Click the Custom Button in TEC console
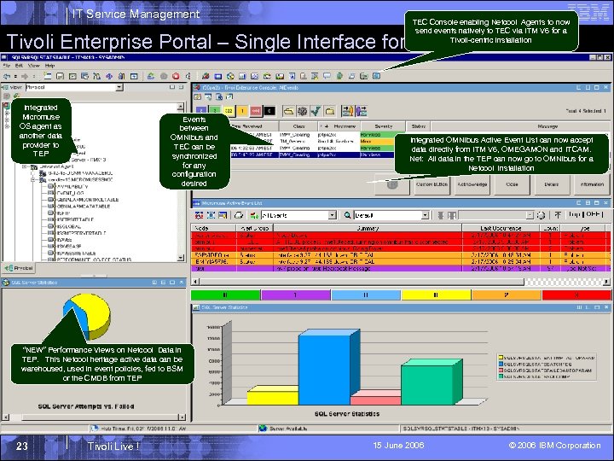The width and height of the screenshot is (614, 461). tap(432, 184)
